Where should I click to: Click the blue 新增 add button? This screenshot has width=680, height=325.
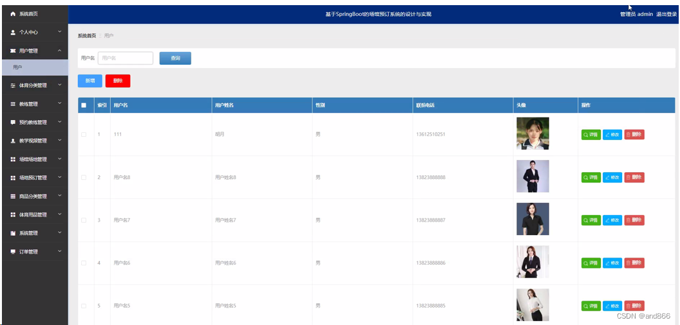tap(90, 81)
